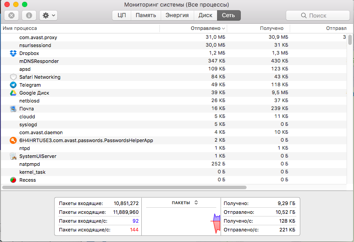The width and height of the screenshot is (354, 242).
Task: Sort by the Получено column header
Action: 271,28
